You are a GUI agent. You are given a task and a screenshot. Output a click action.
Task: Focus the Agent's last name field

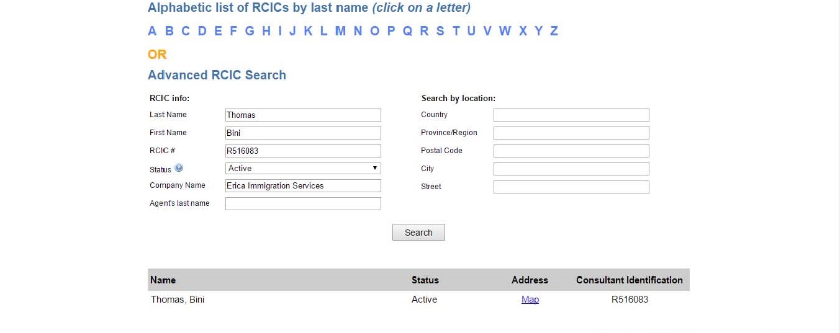coord(303,203)
